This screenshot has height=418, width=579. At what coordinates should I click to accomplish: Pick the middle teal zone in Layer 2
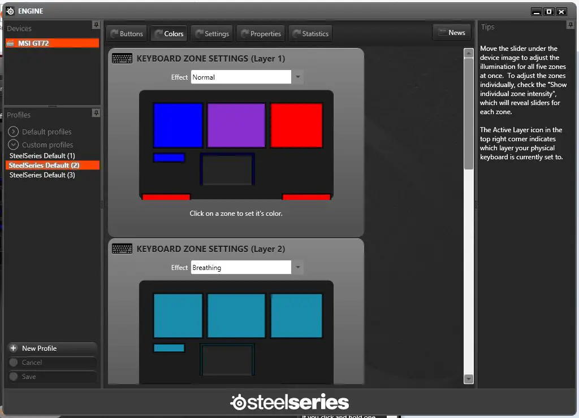(x=236, y=316)
